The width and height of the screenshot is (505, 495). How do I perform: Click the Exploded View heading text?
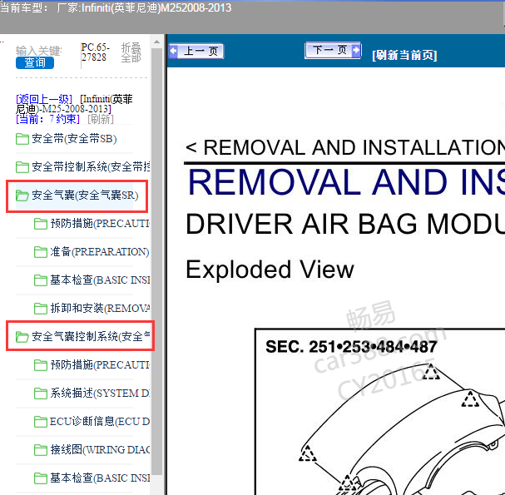(270, 270)
